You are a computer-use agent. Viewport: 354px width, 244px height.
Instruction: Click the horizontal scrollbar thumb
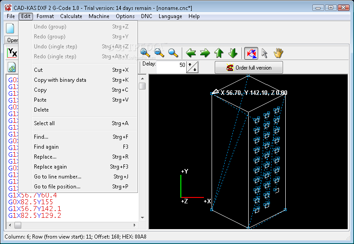pyautogui.click(x=18, y=225)
